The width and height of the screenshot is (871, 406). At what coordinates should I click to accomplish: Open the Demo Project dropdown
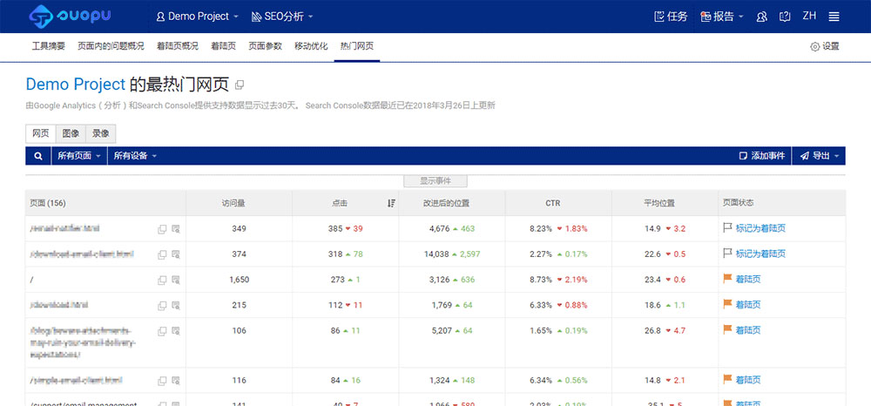(x=197, y=17)
